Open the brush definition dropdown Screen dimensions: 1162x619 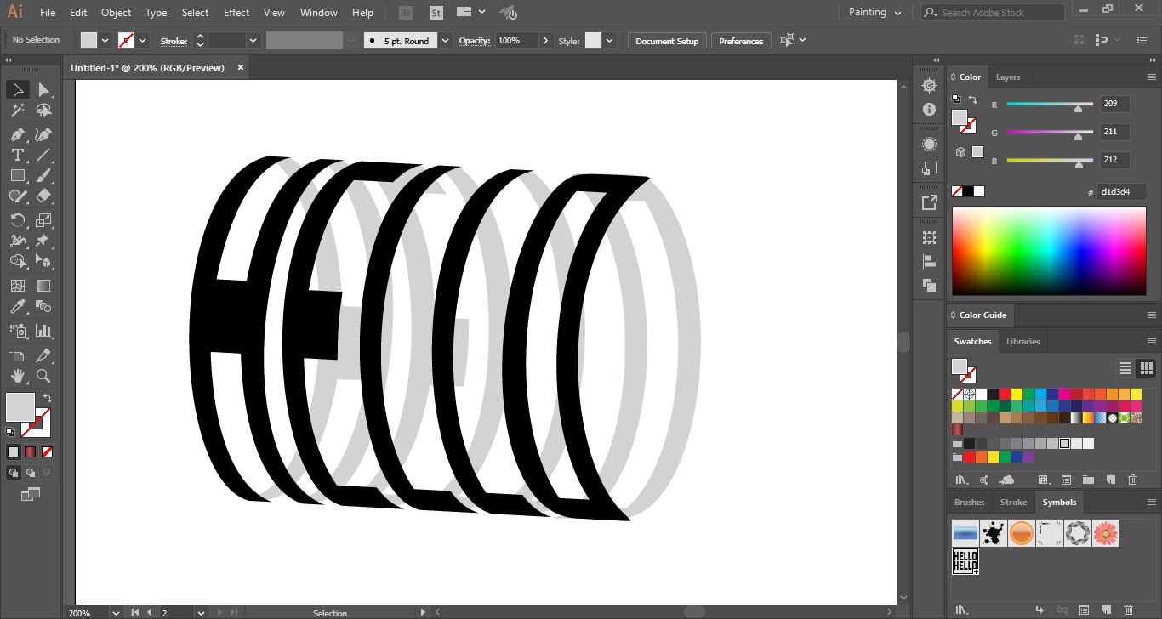[443, 40]
